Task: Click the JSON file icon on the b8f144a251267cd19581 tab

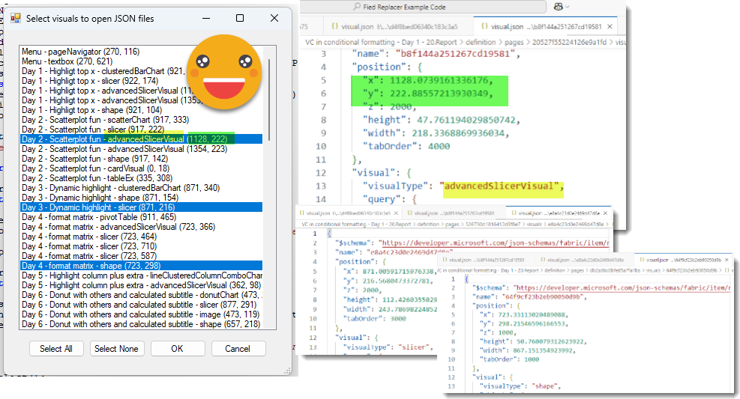Action: tap(486, 26)
